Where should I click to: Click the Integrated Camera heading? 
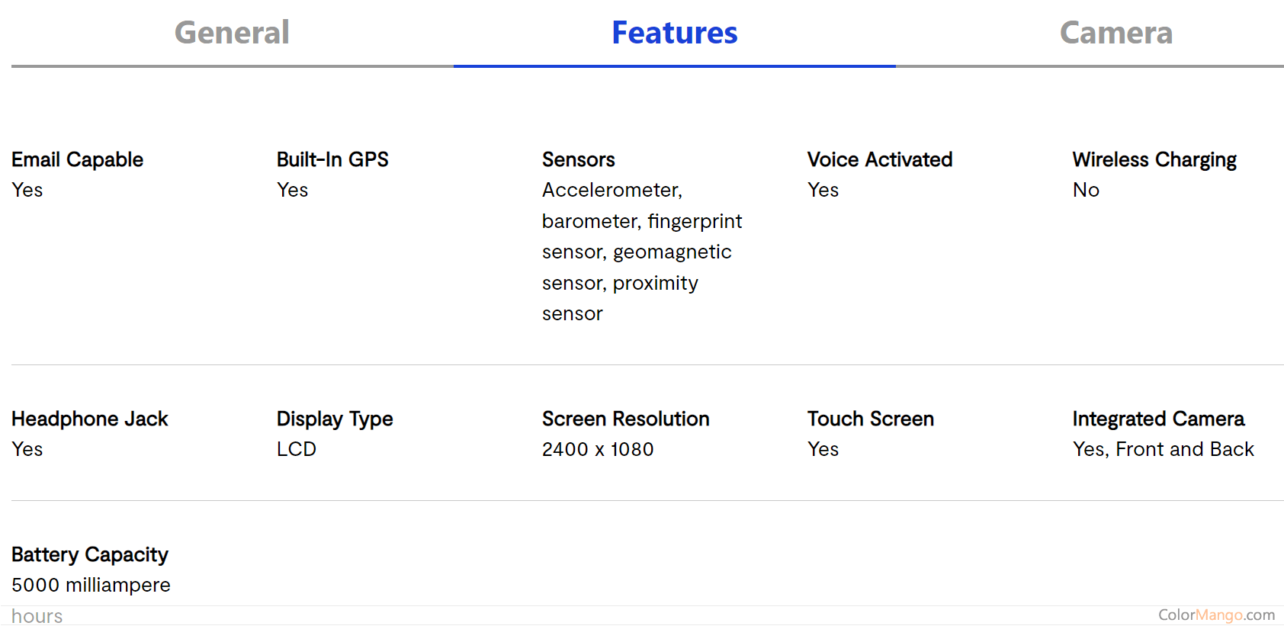click(1157, 419)
